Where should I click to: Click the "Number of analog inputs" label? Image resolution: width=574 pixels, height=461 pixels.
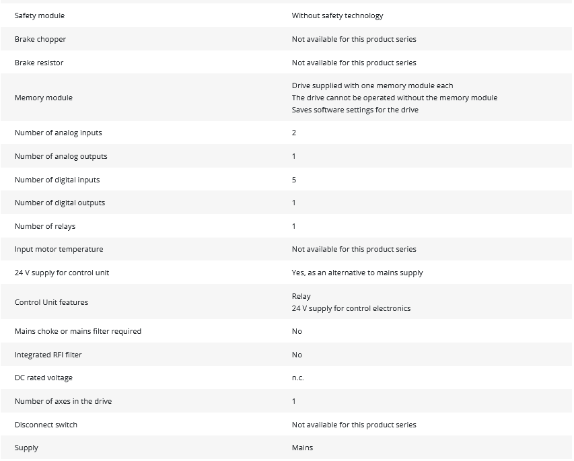[59, 133]
